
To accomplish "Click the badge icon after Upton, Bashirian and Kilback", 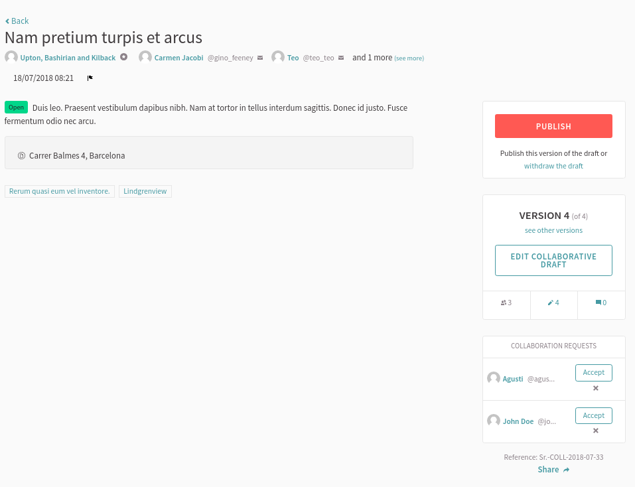I will tap(123, 57).
